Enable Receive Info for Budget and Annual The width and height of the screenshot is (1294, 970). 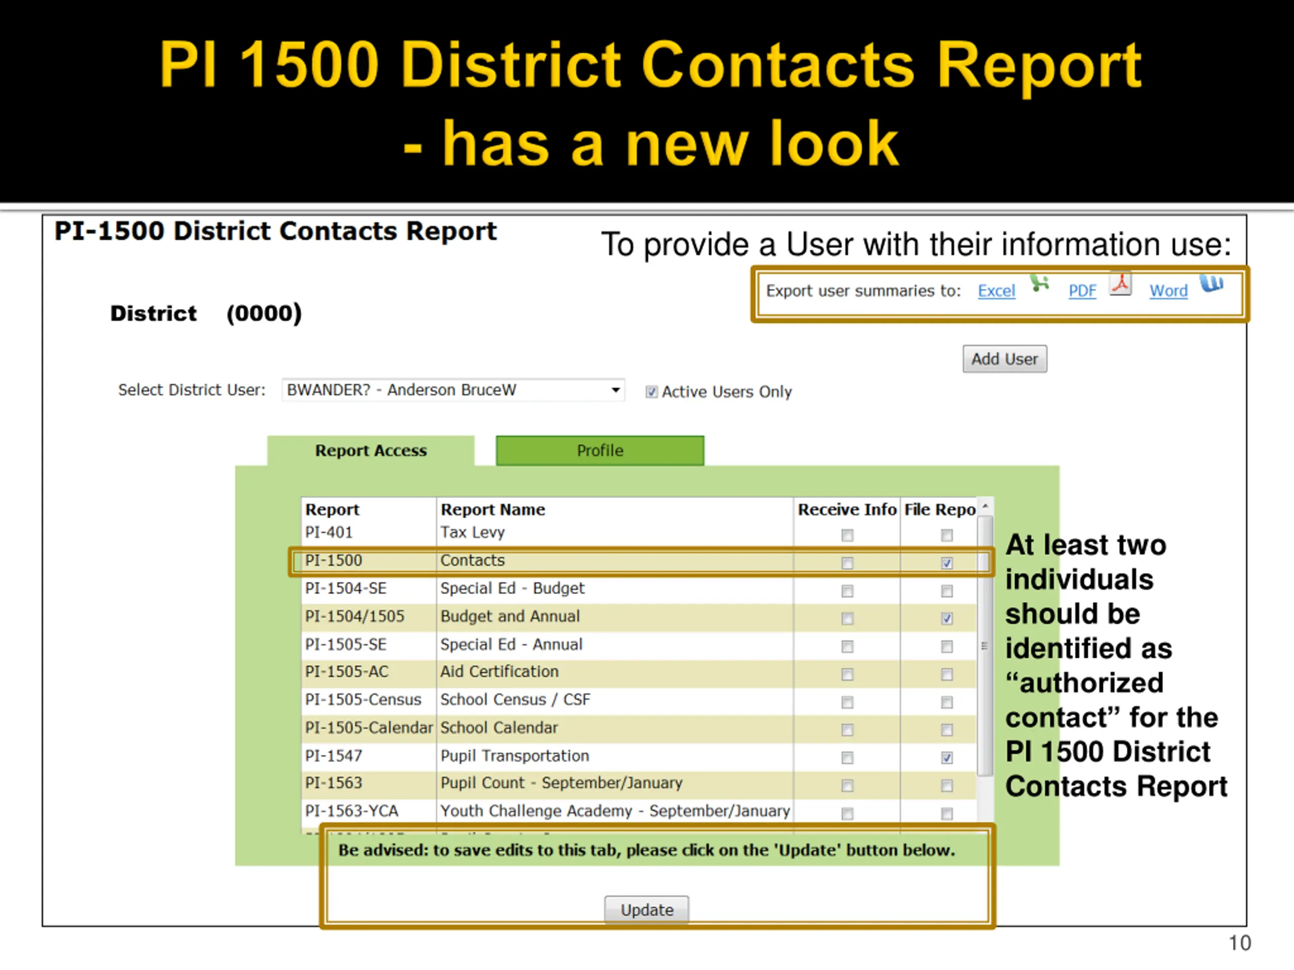(x=847, y=618)
